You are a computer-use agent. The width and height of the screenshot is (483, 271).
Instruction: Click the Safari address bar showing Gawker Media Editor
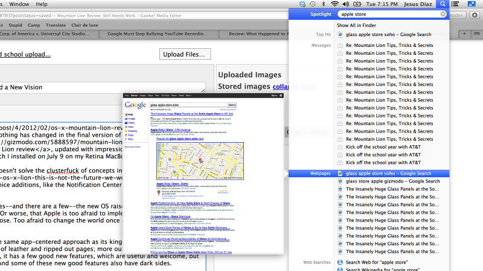click(x=143, y=16)
